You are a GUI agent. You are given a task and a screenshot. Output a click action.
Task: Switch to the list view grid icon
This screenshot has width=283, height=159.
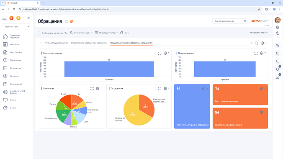[67, 21]
